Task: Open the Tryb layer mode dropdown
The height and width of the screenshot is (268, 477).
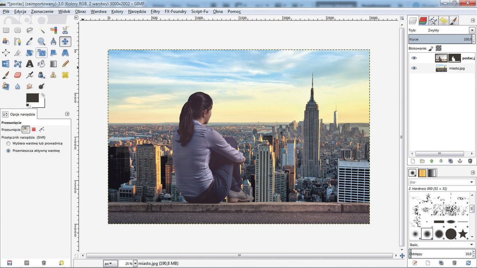Action: tap(472, 31)
